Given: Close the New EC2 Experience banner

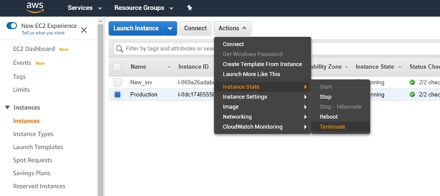Looking at the screenshot, I should click(x=84, y=30).
